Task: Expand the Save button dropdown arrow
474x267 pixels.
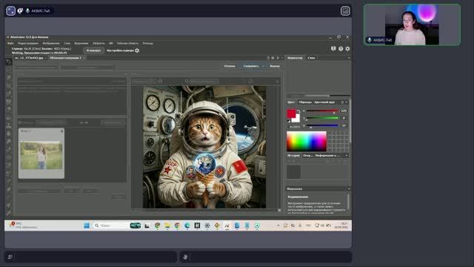Action: click(x=264, y=66)
